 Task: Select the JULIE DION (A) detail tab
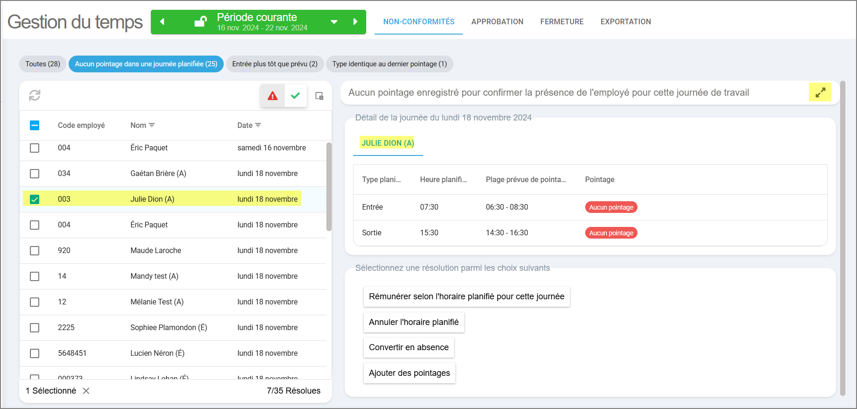click(388, 143)
